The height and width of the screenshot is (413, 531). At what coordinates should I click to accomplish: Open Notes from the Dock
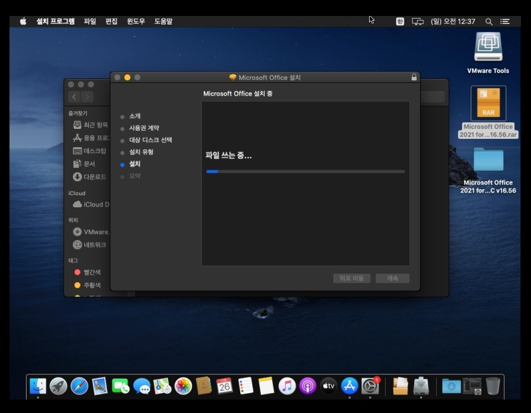pos(266,386)
